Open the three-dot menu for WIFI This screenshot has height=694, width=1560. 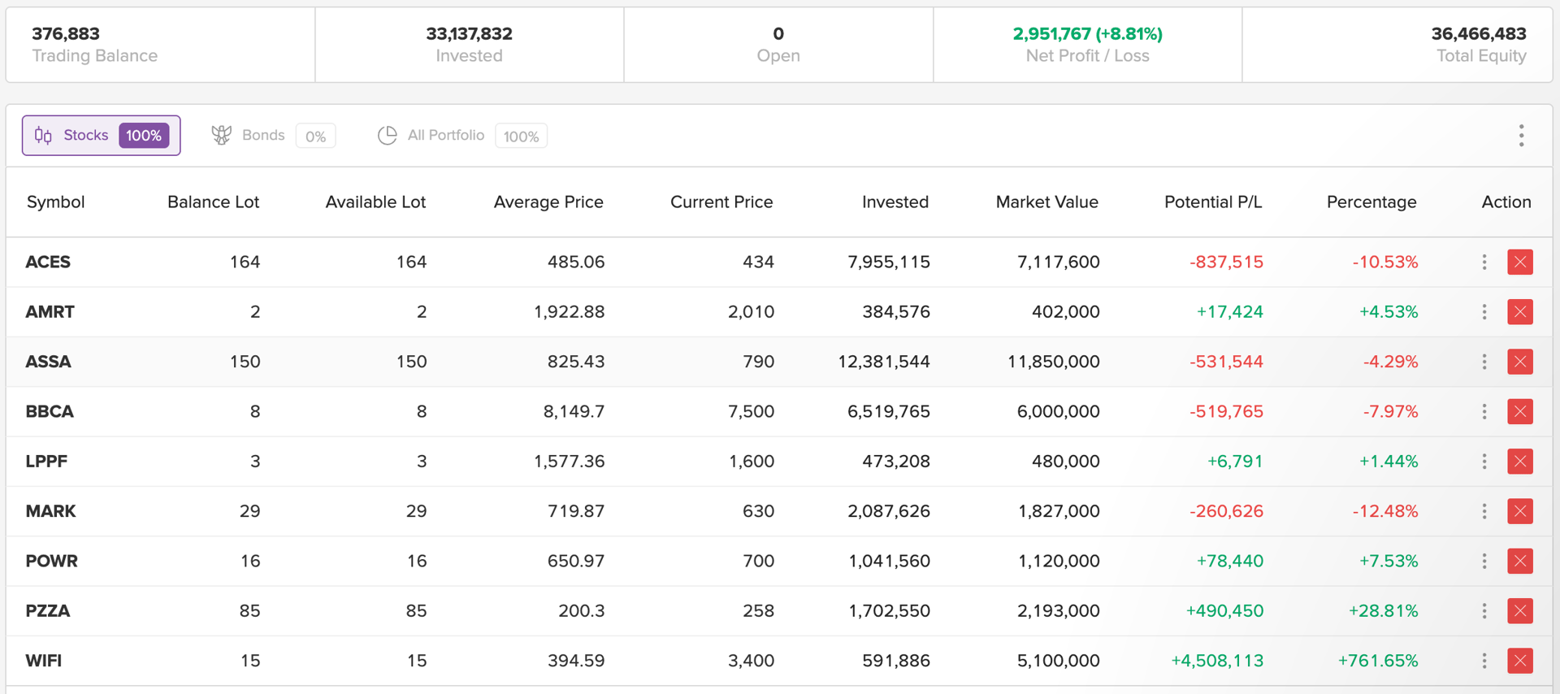tap(1484, 661)
